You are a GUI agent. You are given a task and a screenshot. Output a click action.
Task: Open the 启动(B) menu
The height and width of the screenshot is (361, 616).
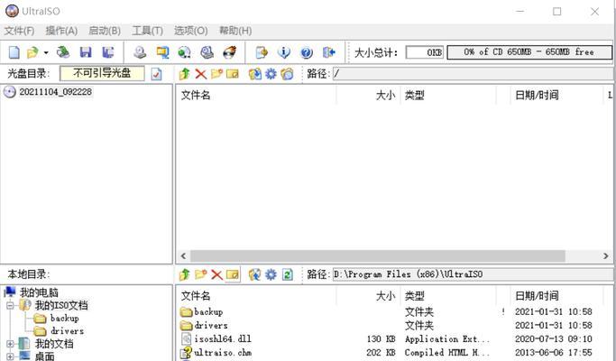click(105, 31)
